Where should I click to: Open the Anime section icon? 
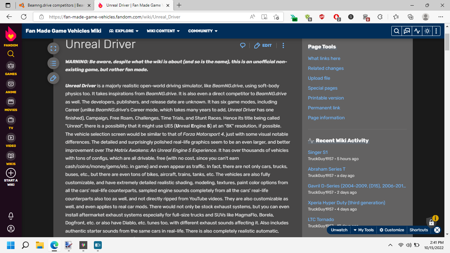click(x=11, y=84)
